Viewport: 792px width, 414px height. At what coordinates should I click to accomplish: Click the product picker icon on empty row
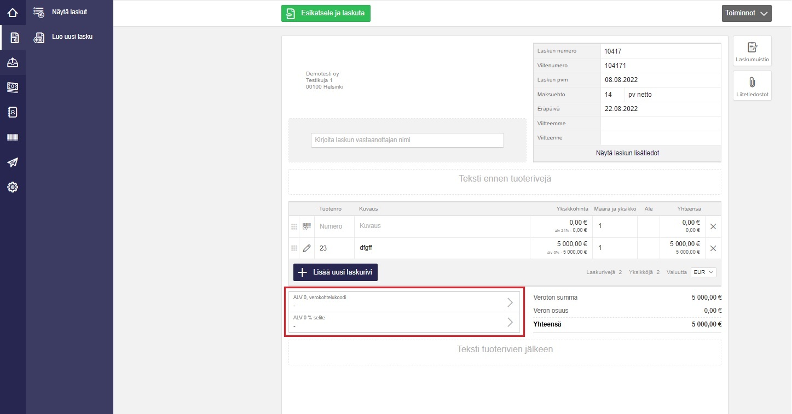307,226
